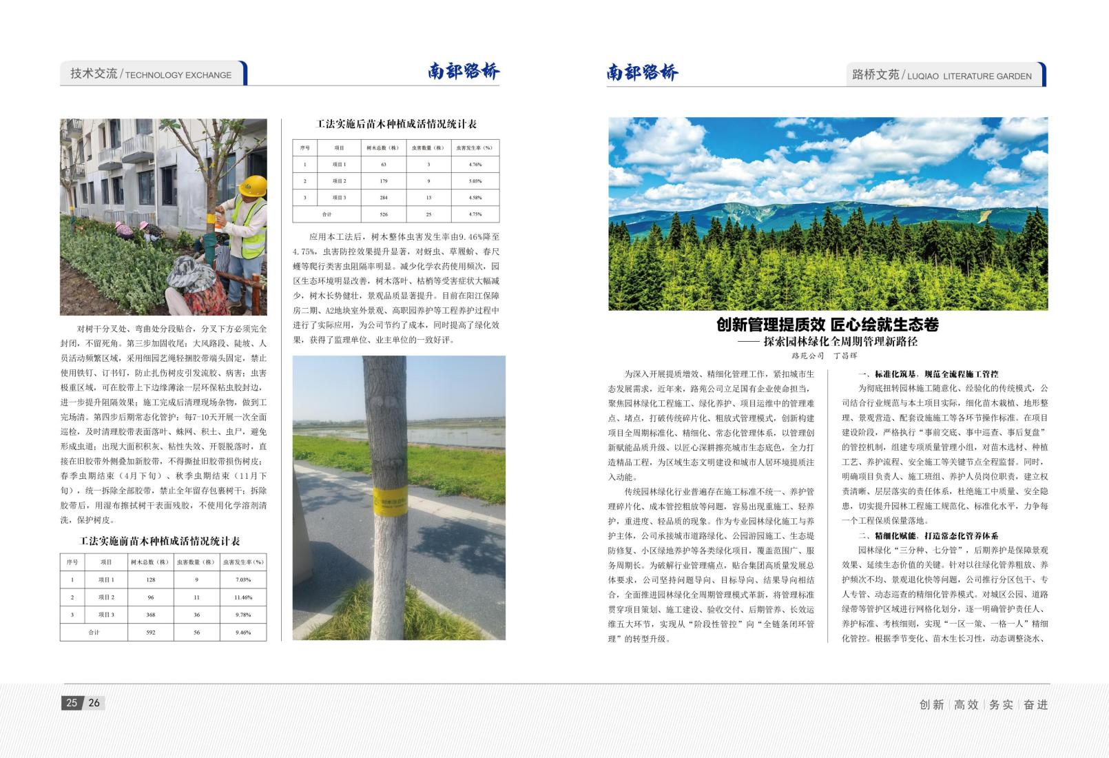
Task: Select the 7.03% cell in the before-implementation table
Action: click(x=243, y=580)
